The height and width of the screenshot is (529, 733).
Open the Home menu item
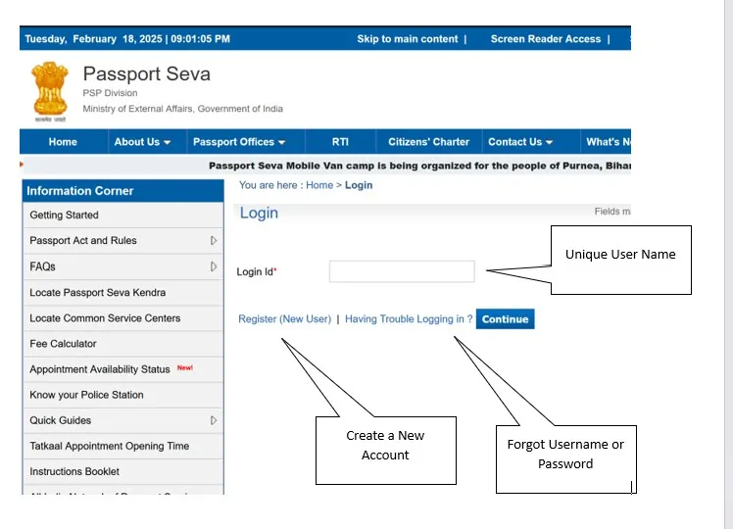click(63, 142)
